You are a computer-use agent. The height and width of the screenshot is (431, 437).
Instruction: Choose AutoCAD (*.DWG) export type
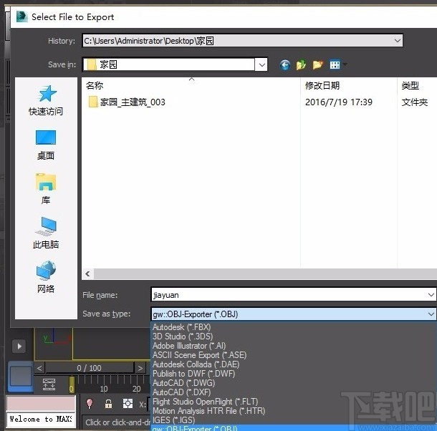click(294, 383)
